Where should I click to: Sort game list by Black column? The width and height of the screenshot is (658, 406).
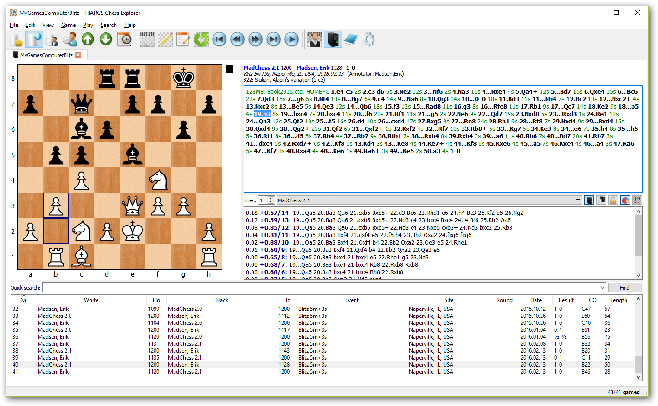pos(222,300)
